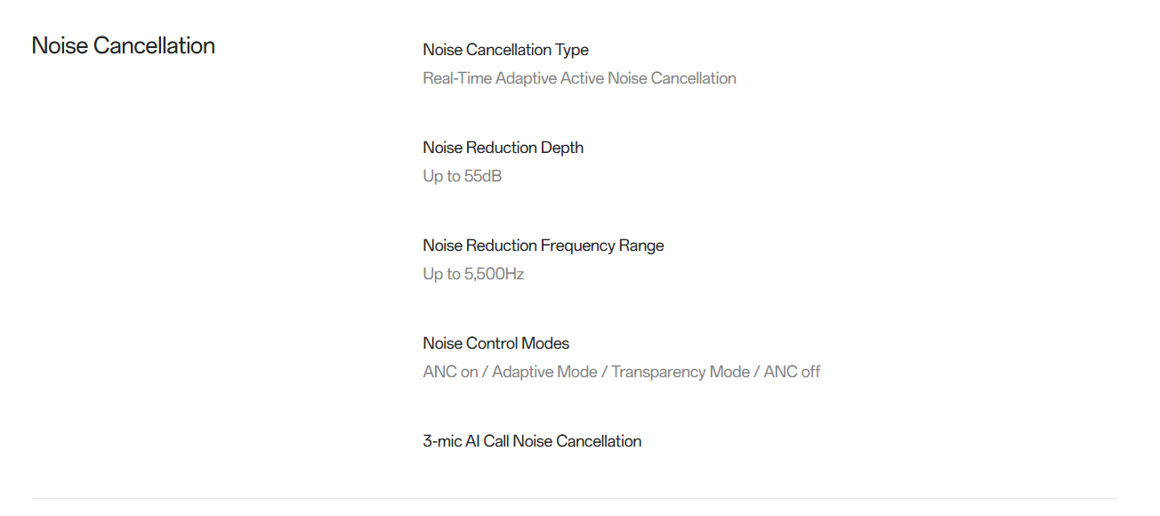Click the word Active in the type description
Screen dimensions: 1160x516
tap(582, 78)
